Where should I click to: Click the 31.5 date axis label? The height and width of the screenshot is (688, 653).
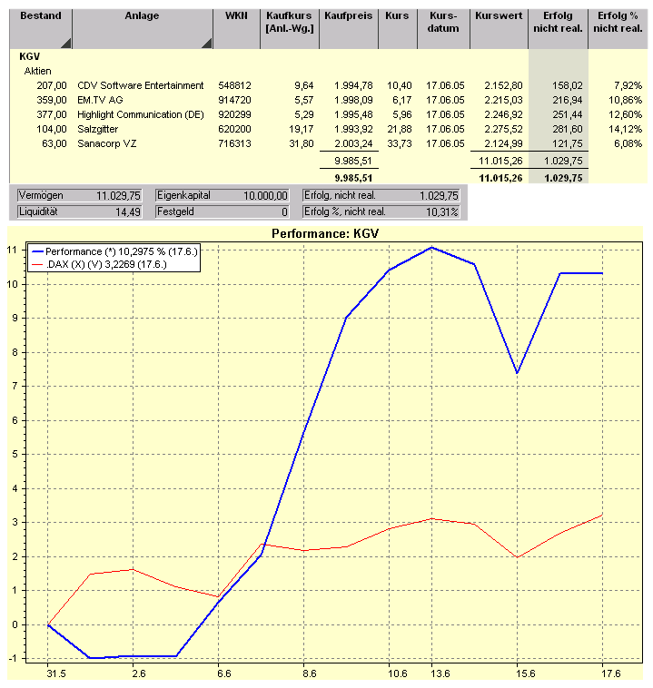click(55, 673)
